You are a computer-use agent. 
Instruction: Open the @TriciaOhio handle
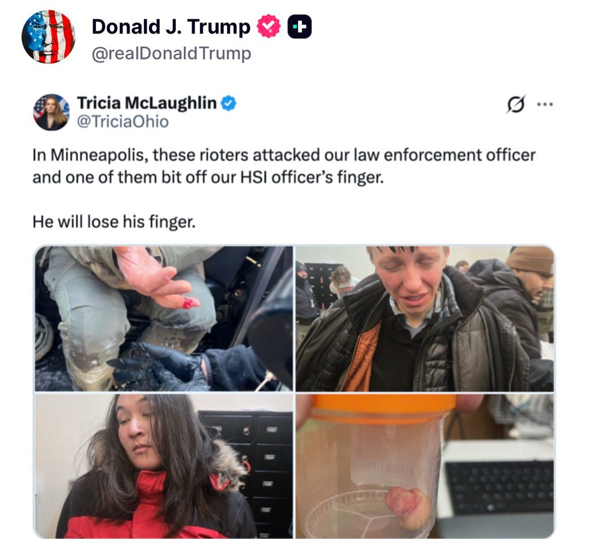pyautogui.click(x=123, y=121)
